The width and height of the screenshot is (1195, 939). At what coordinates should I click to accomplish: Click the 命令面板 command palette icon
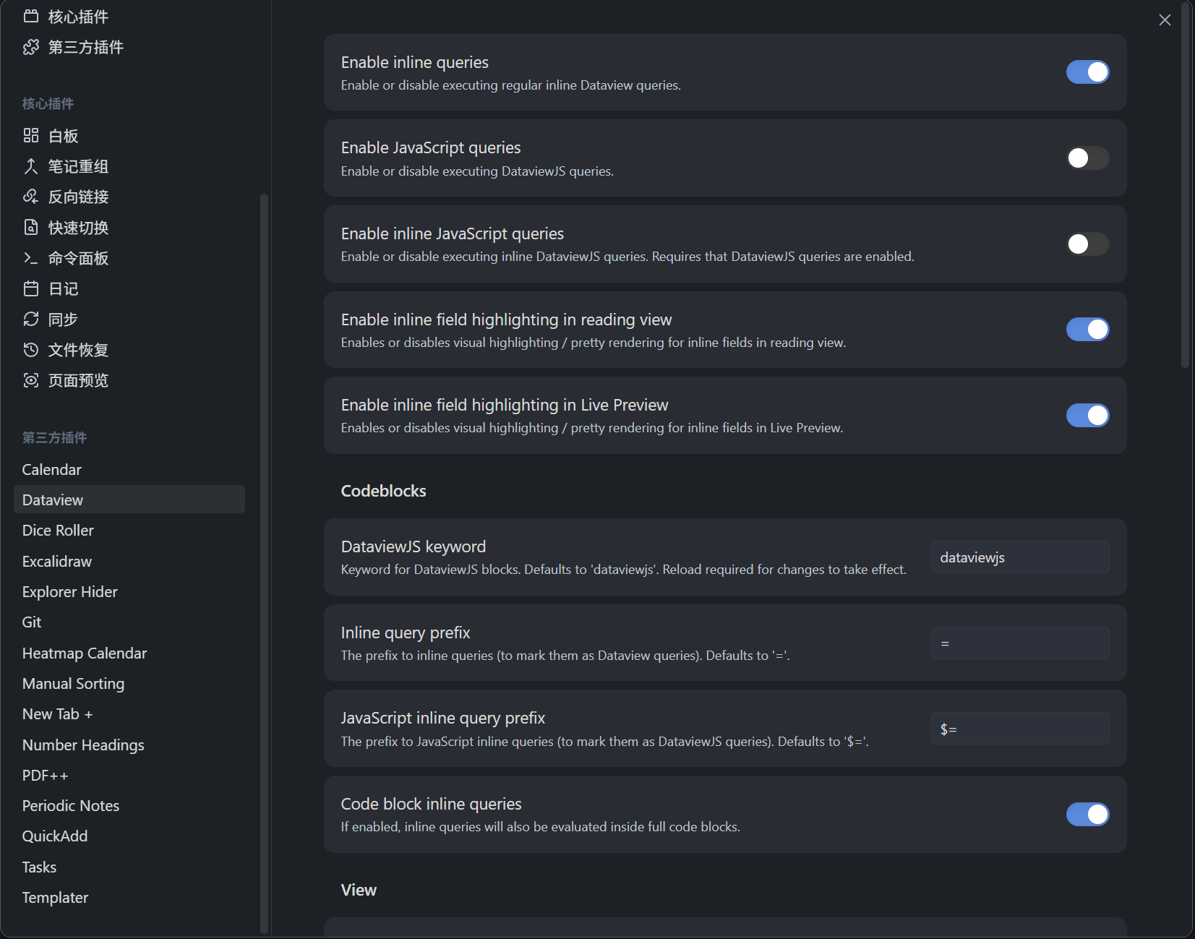pyautogui.click(x=31, y=258)
